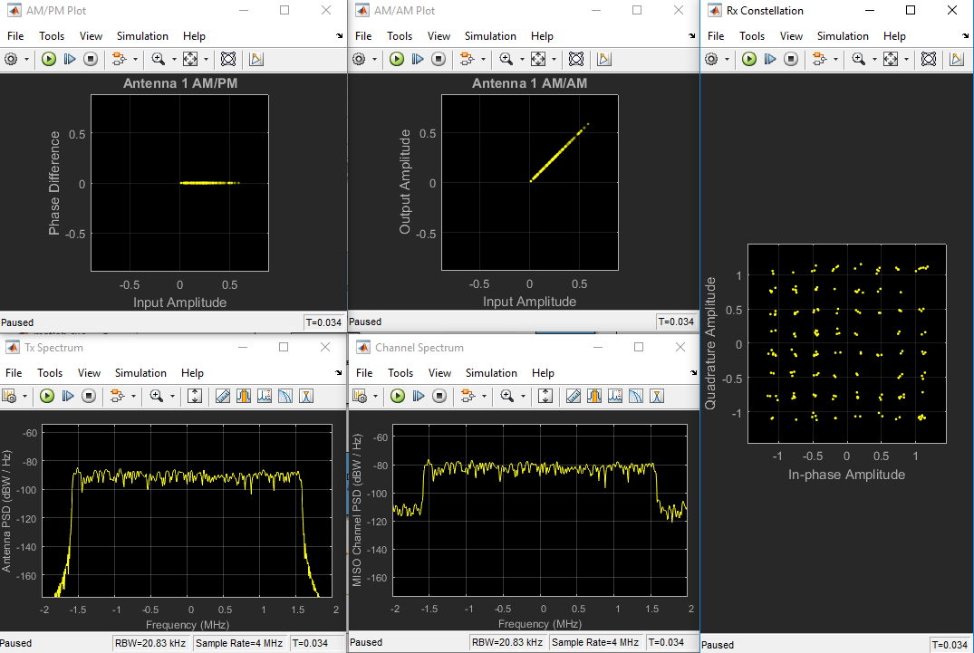The image size is (974, 653).
Task: Stop simulation in AM/AM Plot toolbar
Action: (x=439, y=59)
